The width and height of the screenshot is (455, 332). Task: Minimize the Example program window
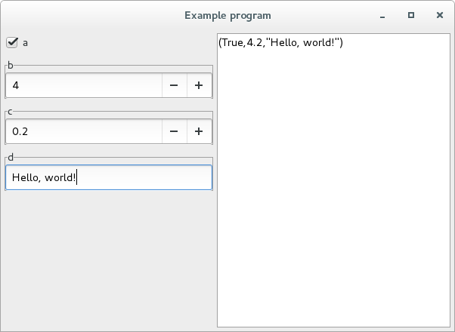382,15
